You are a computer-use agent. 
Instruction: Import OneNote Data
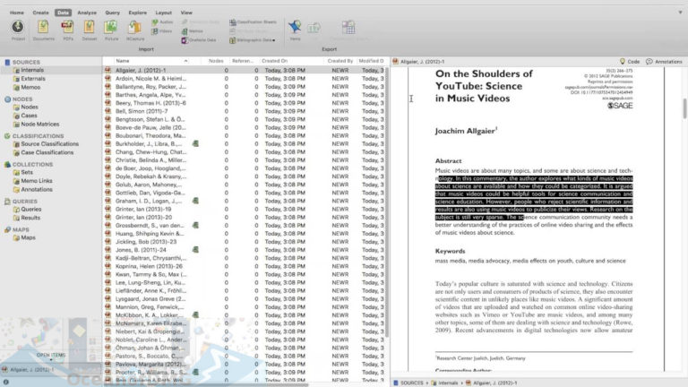click(x=199, y=40)
